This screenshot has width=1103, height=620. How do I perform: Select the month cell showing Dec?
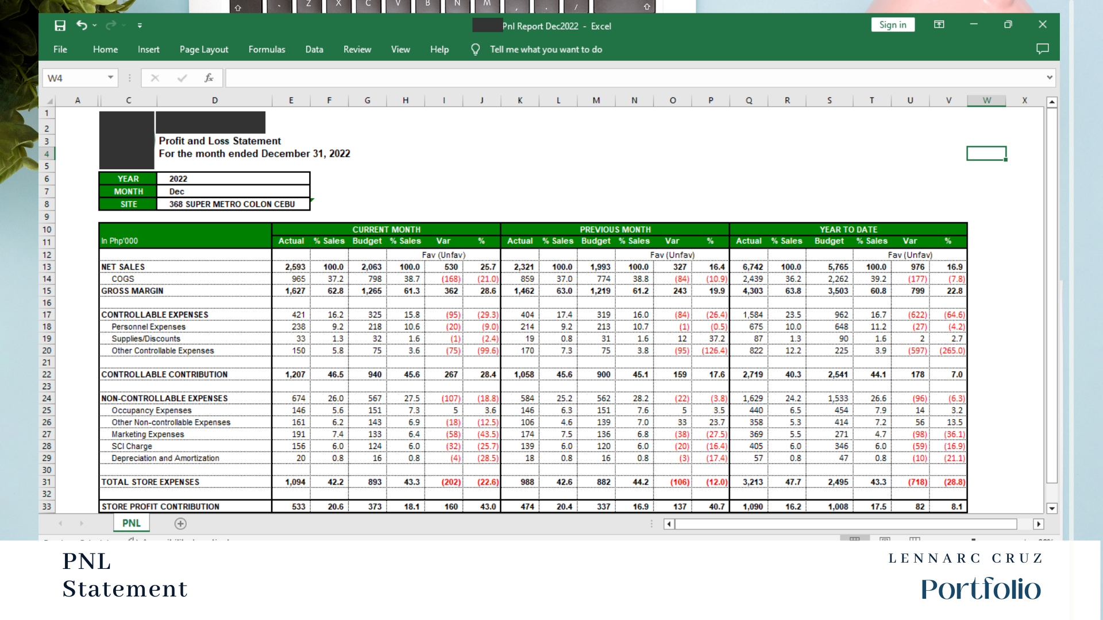(x=233, y=191)
